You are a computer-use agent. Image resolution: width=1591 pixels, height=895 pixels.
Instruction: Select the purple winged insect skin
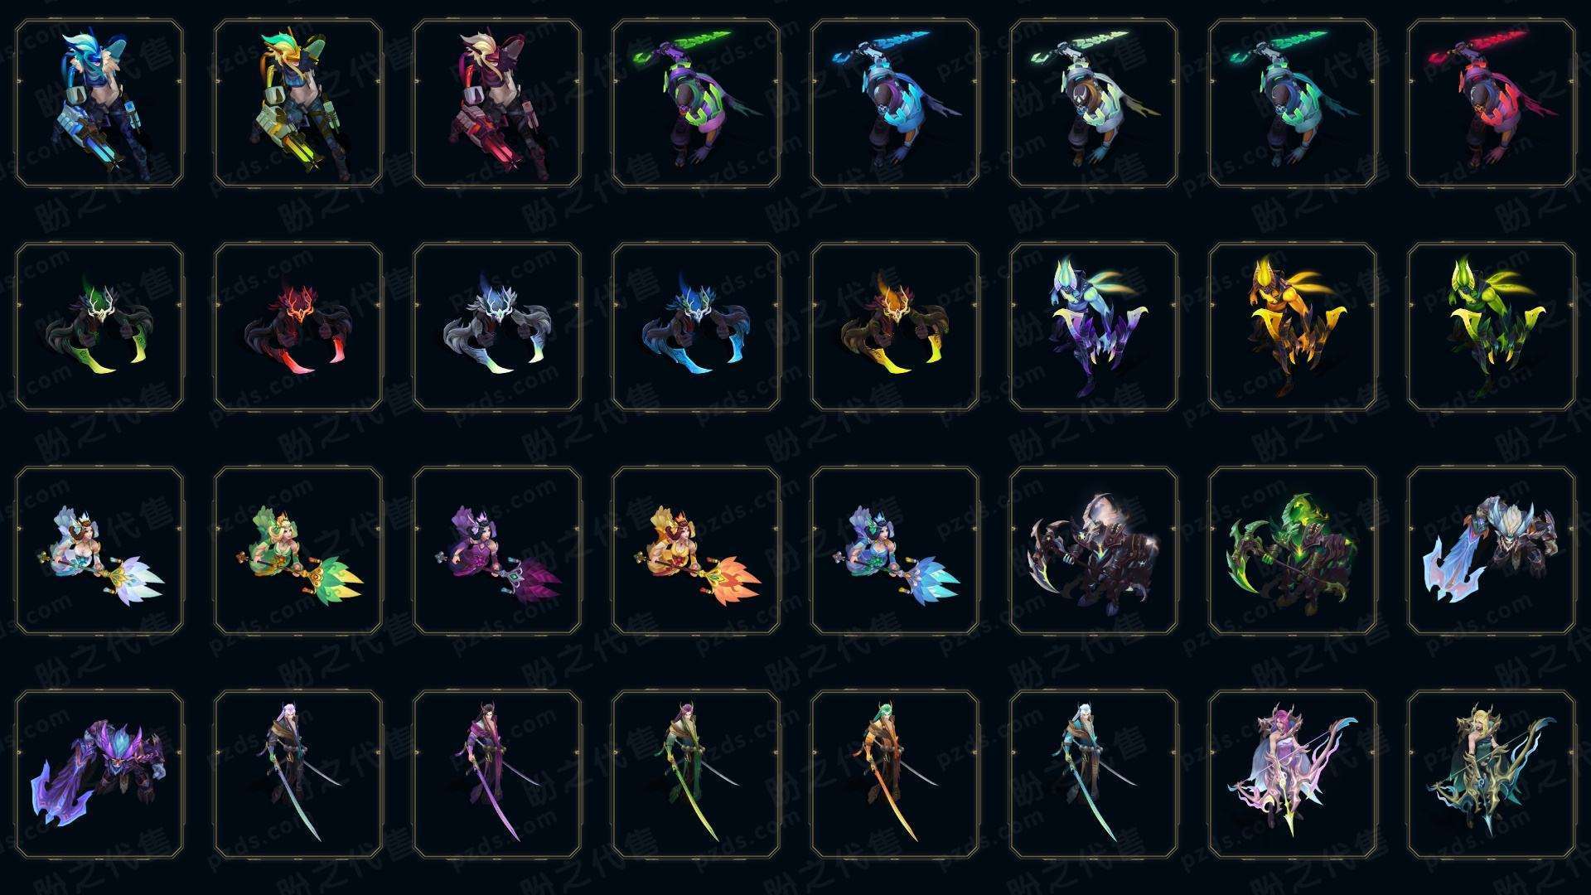tap(1094, 327)
